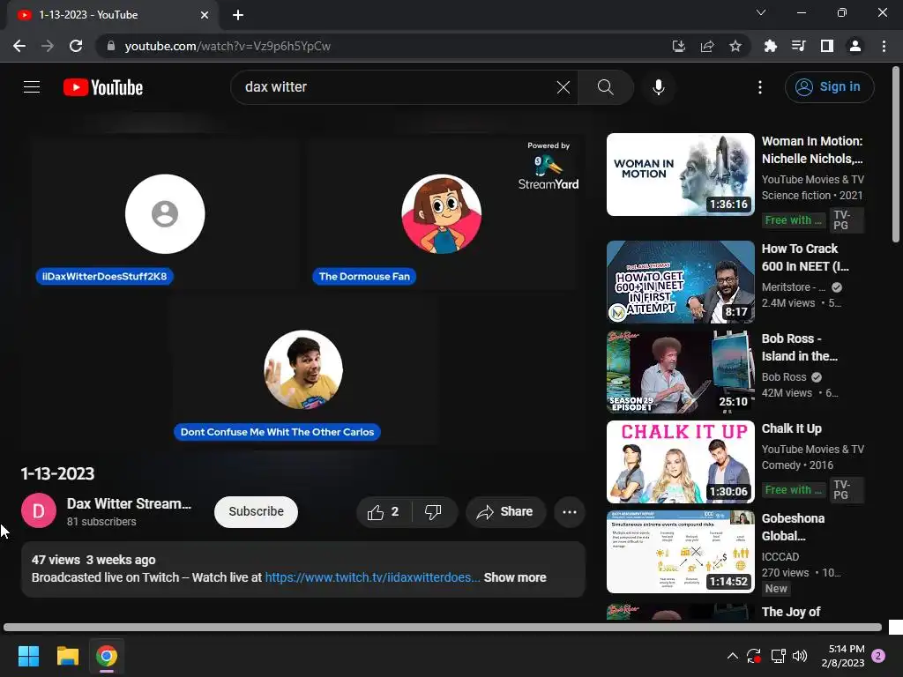903x677 pixels.
Task: Open Windows Start menu
Action: point(28,656)
